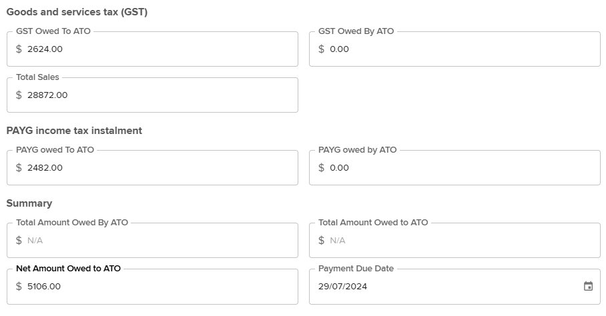This screenshot has width=606, height=316.
Task: Click the dollar sign in GST Owed To ATO
Action: (19, 49)
